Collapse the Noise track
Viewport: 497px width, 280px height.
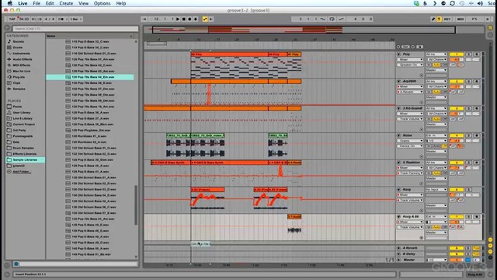tap(399, 135)
